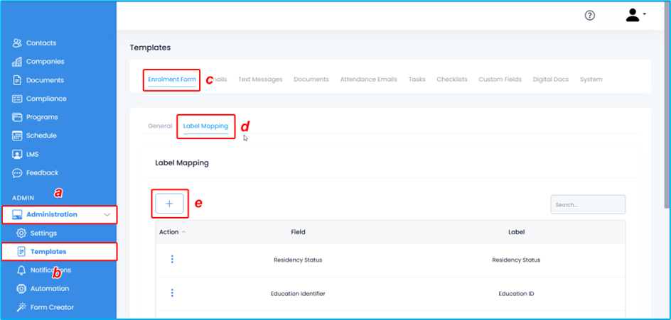Click the label mapping Search field
The image size is (671, 320).
coord(588,204)
